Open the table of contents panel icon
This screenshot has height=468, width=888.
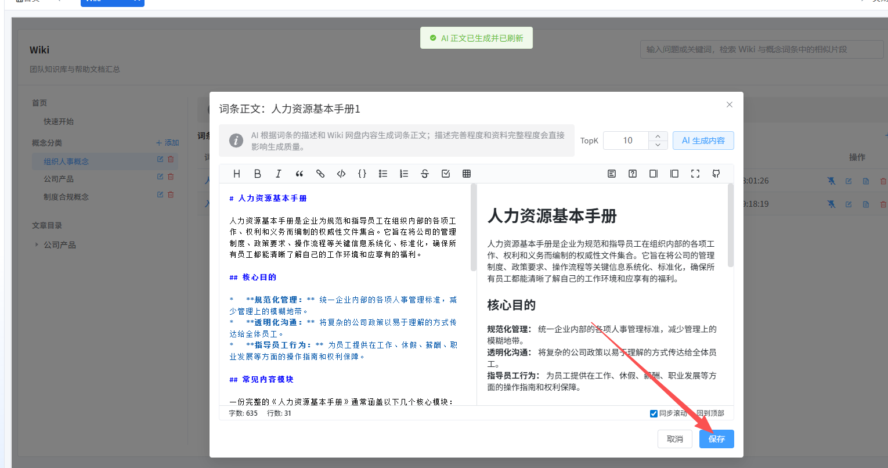click(612, 174)
